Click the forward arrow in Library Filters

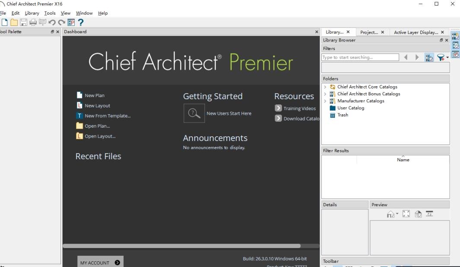click(x=417, y=57)
